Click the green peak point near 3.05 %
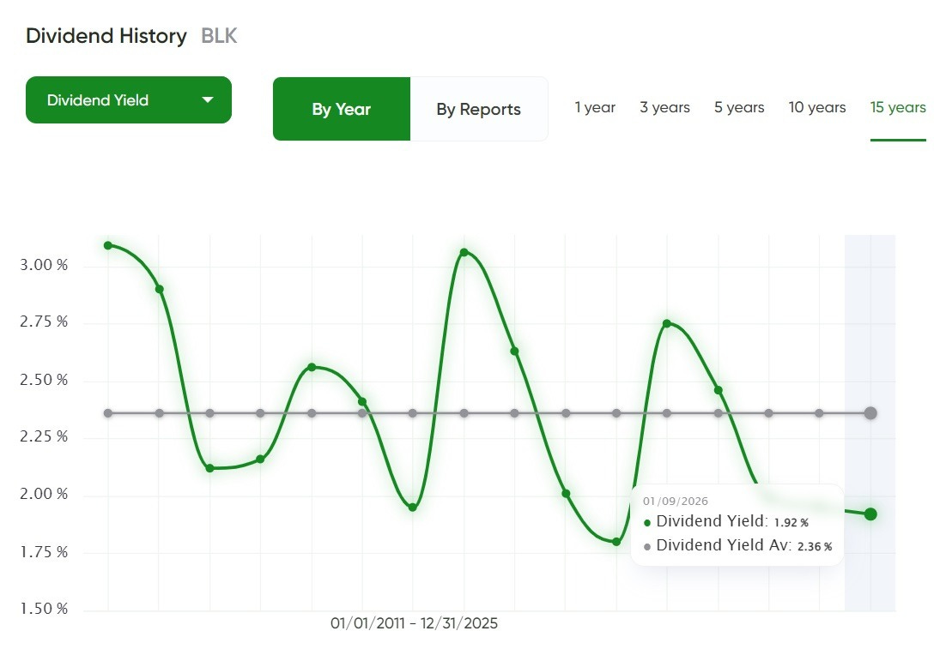Image resolution: width=946 pixels, height=655 pixels. (x=464, y=252)
